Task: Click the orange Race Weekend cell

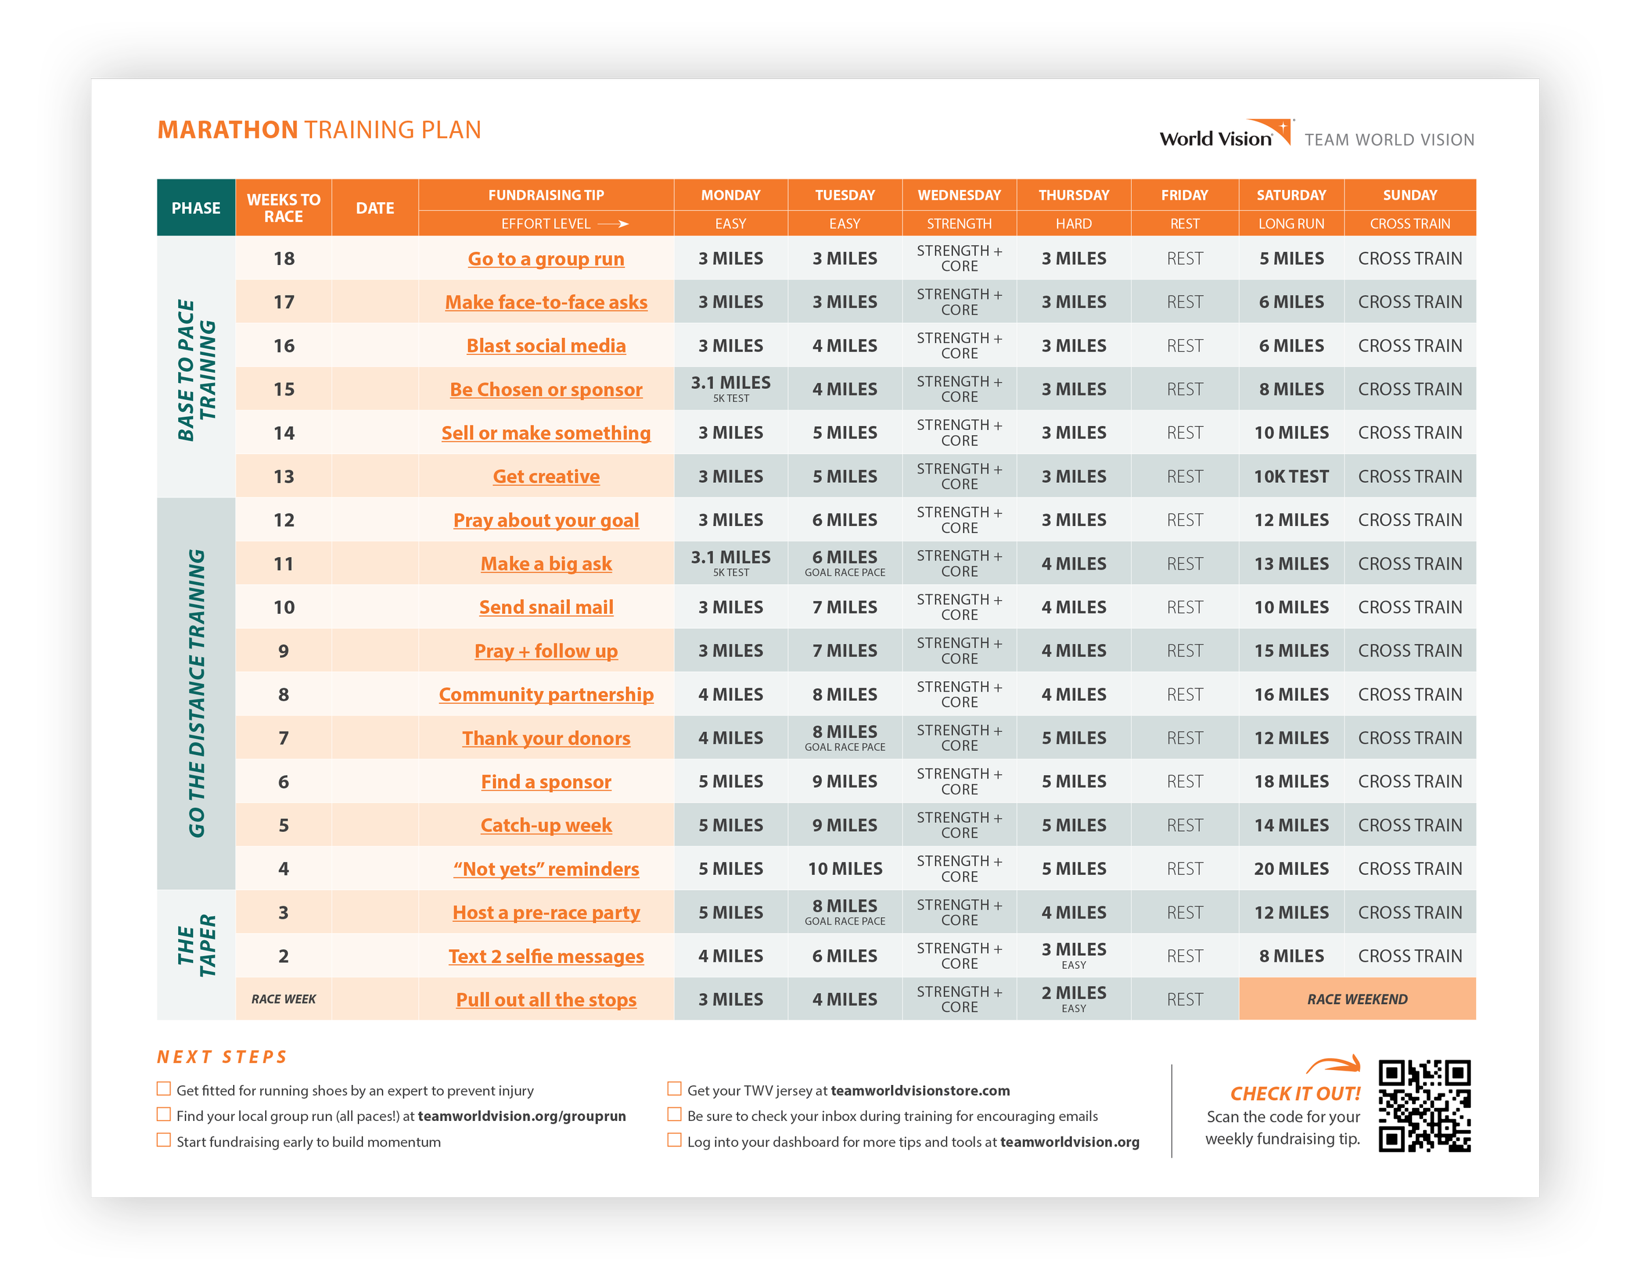Action: point(1357,999)
